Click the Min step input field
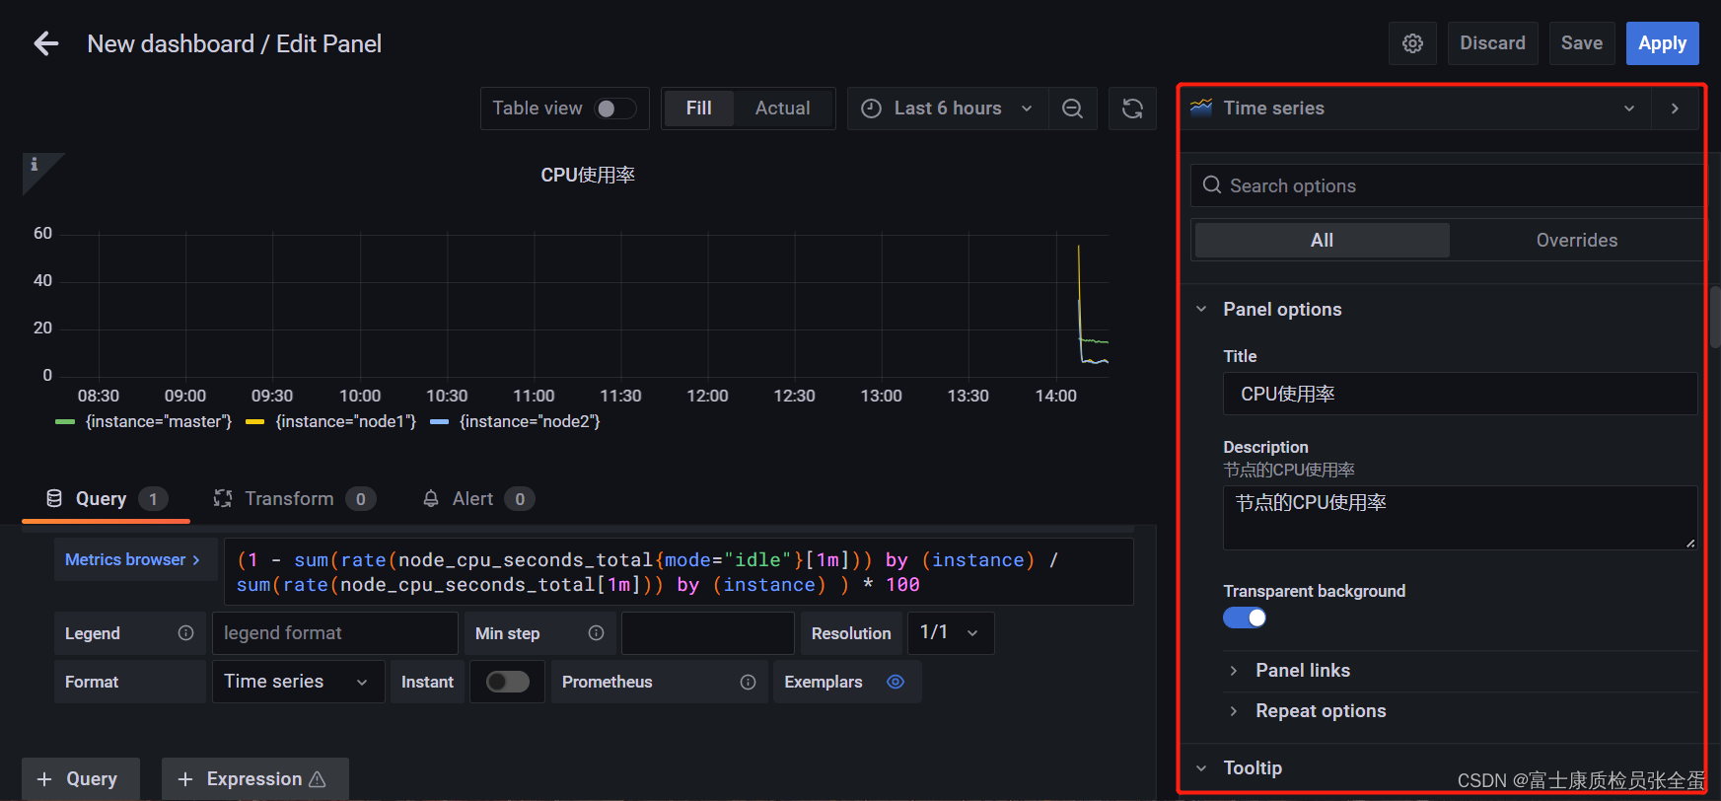The width and height of the screenshot is (1721, 801). pos(707,633)
